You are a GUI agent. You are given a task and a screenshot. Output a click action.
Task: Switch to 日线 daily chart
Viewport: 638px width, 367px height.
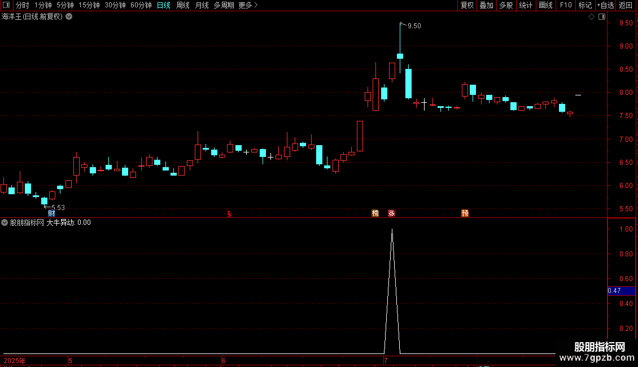click(x=164, y=5)
